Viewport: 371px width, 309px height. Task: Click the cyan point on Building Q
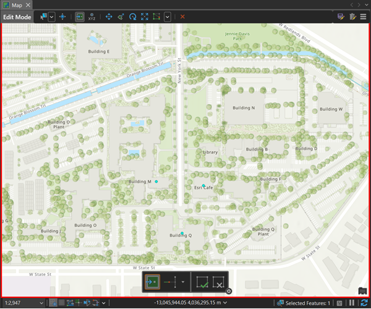[x=182, y=233]
